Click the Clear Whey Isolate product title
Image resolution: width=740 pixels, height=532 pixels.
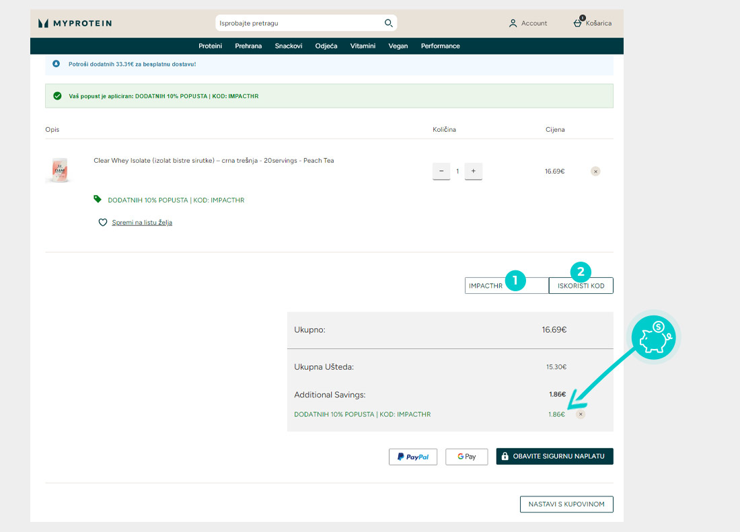tap(214, 160)
